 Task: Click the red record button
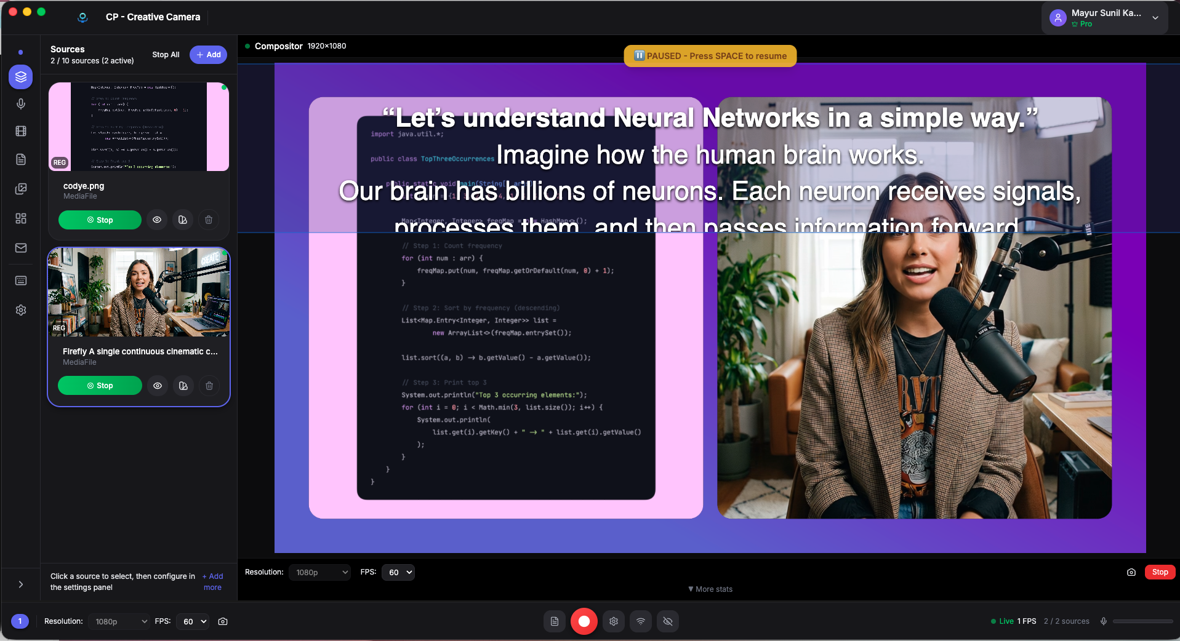coord(584,621)
